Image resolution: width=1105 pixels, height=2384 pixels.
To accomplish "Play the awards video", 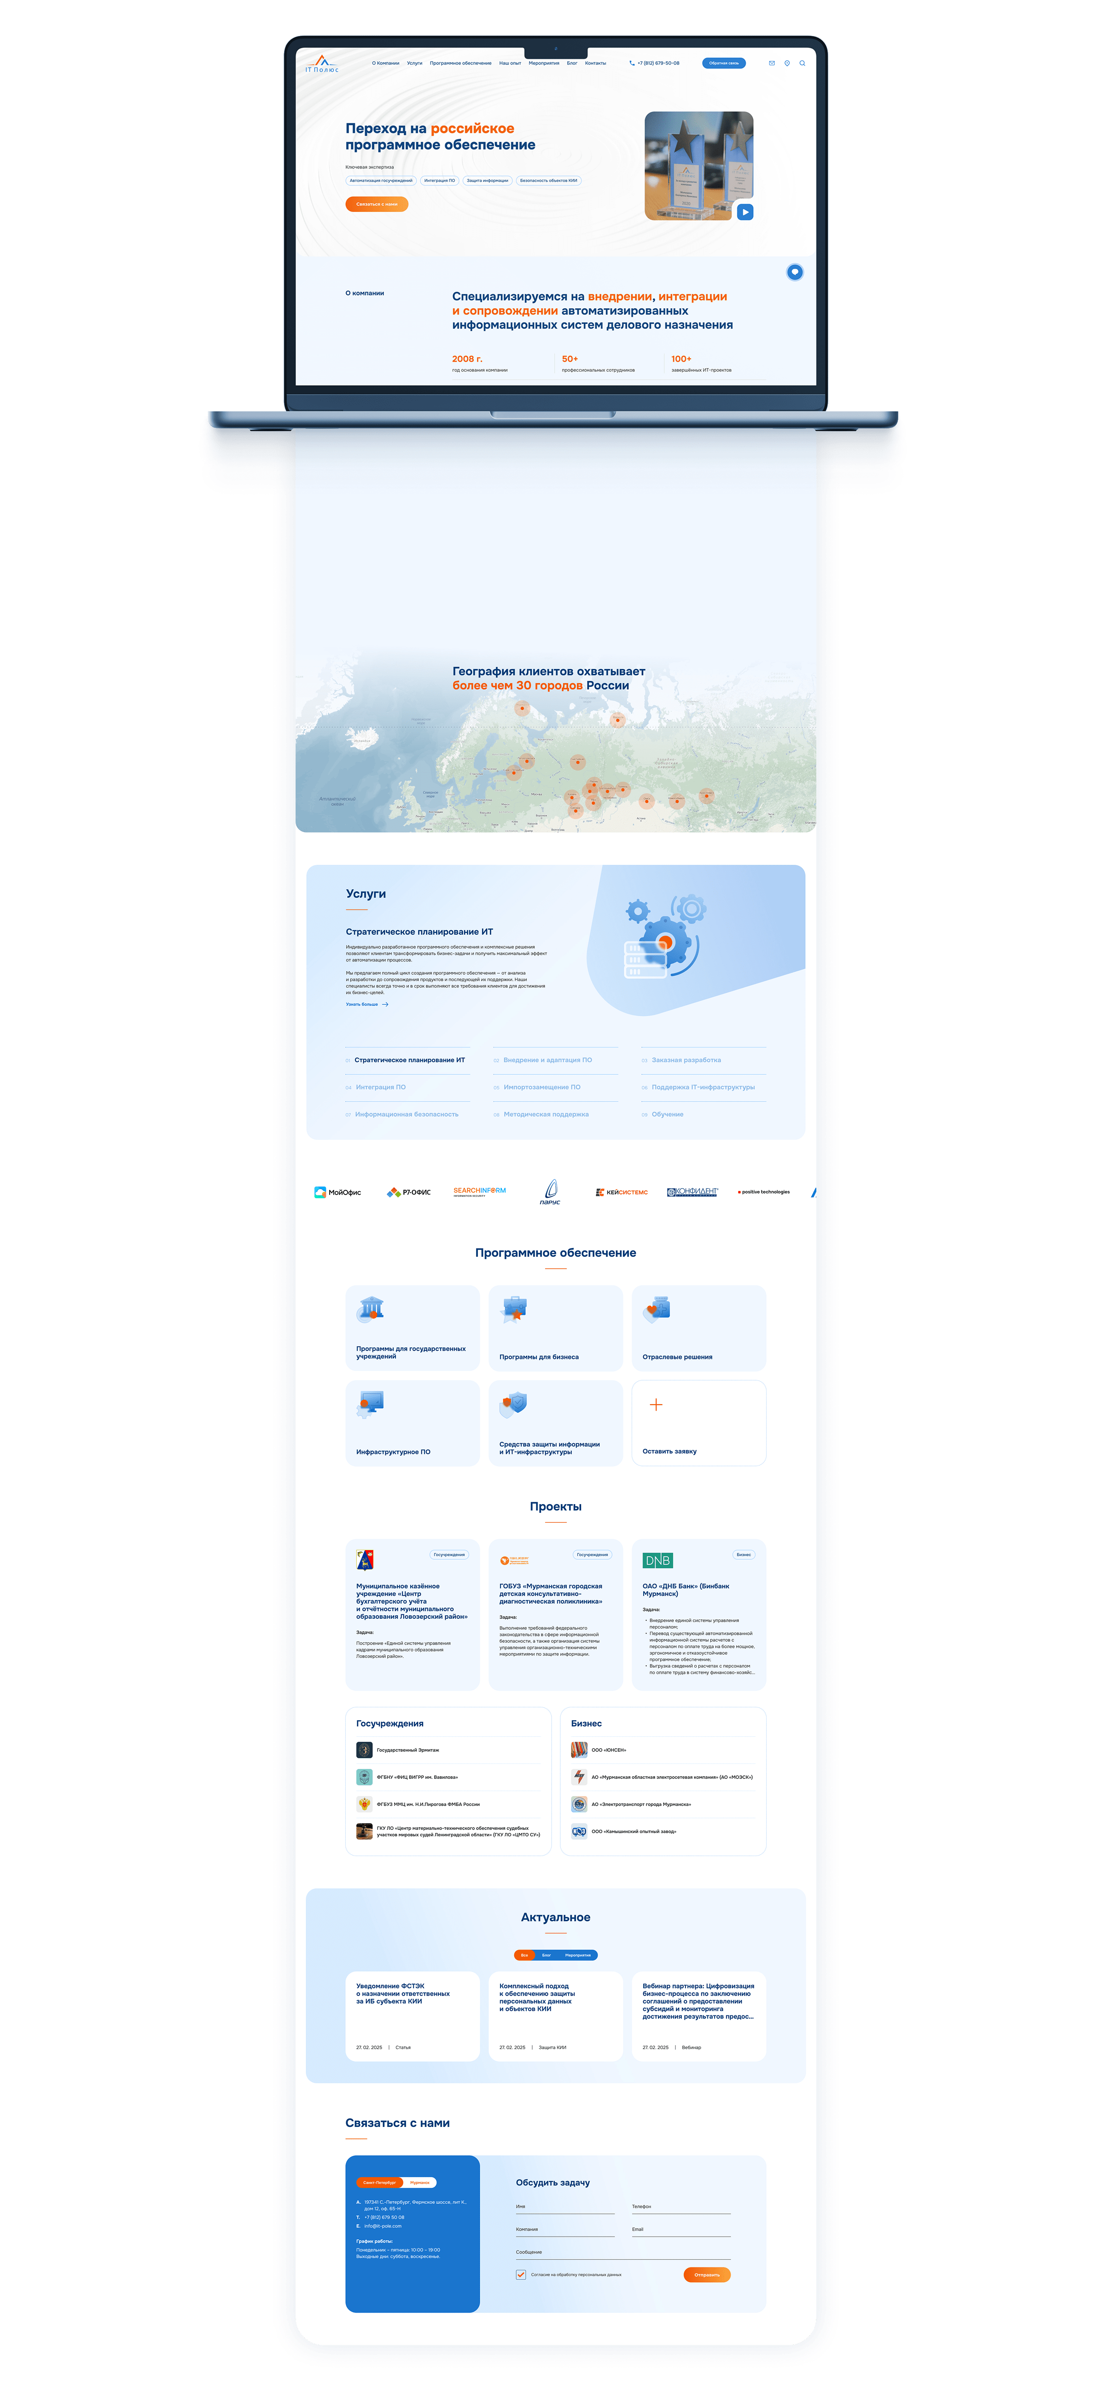I will click(745, 212).
